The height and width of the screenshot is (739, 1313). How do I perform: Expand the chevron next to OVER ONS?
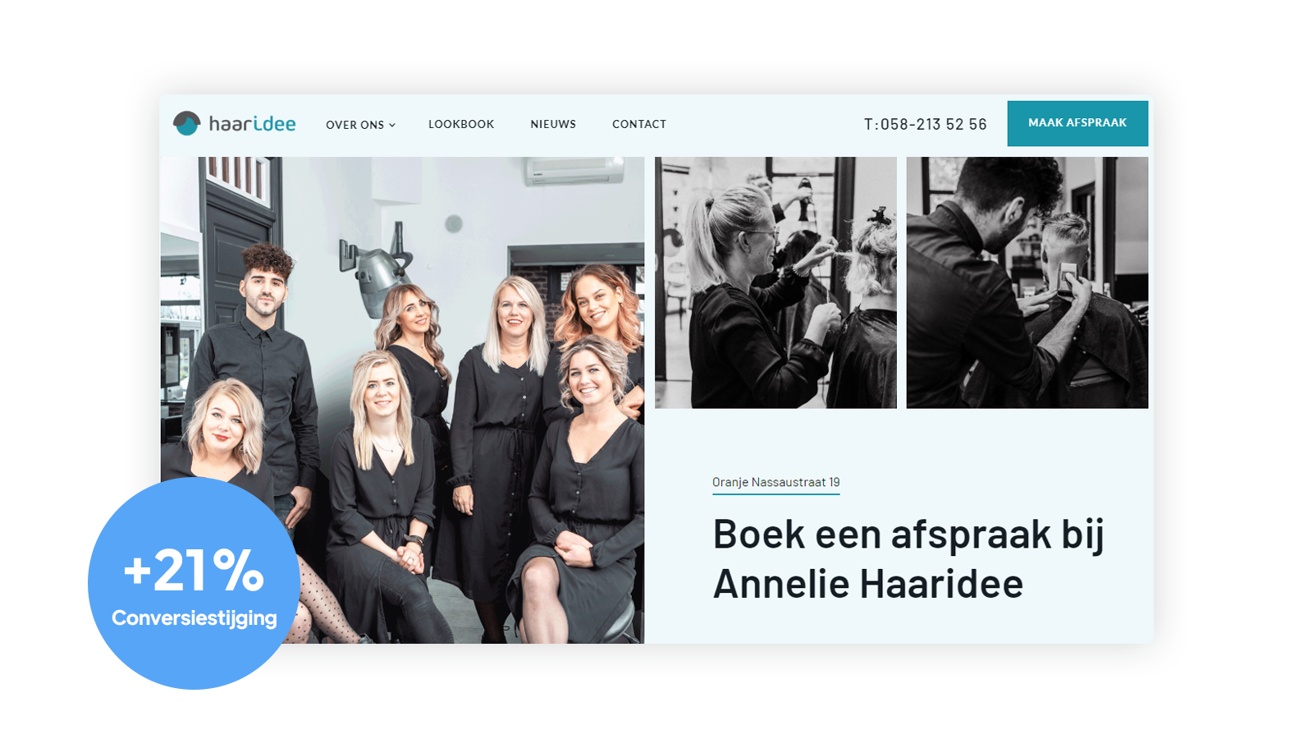(392, 125)
